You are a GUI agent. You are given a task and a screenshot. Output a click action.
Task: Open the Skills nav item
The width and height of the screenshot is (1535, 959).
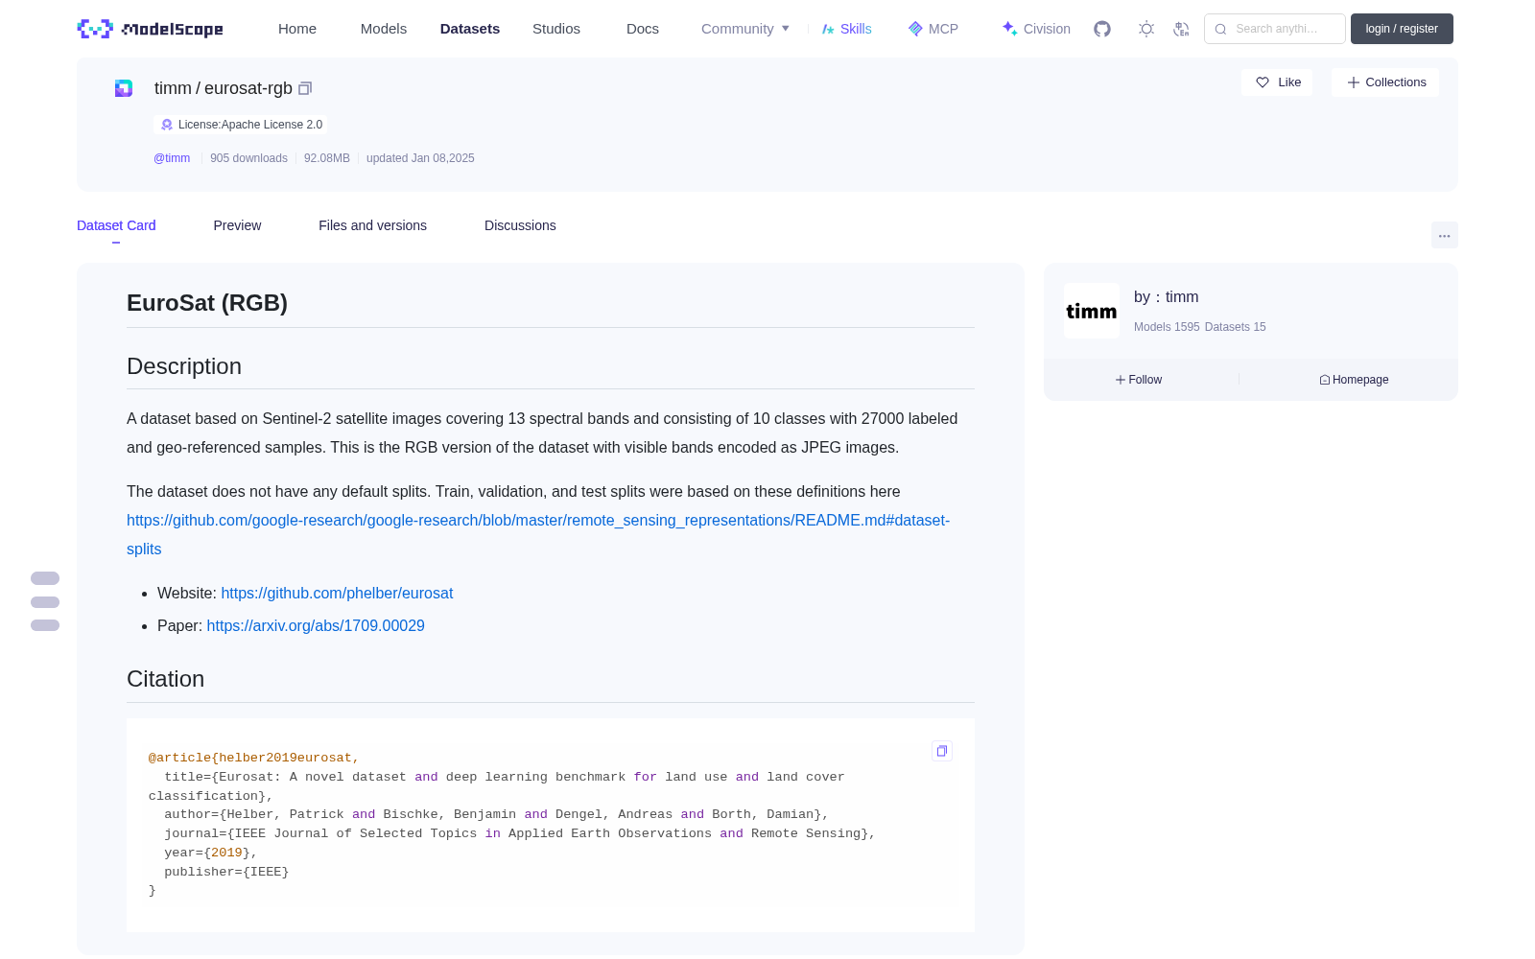click(x=846, y=29)
